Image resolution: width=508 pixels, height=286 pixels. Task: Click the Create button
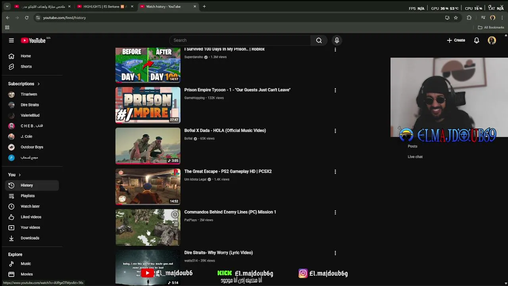pos(456,40)
